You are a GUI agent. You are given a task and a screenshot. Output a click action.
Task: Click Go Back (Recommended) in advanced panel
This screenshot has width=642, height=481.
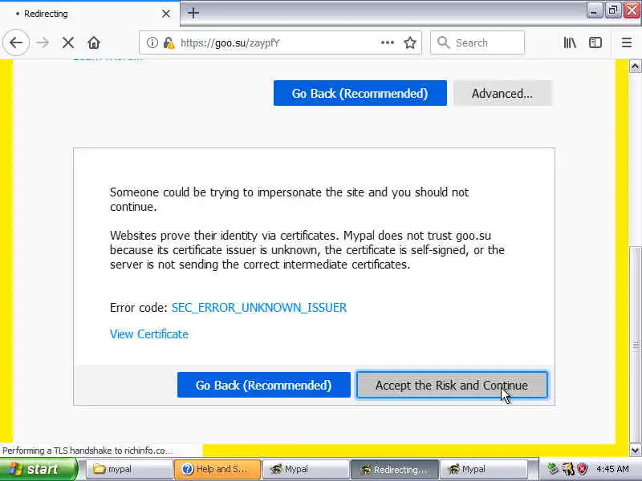(264, 385)
